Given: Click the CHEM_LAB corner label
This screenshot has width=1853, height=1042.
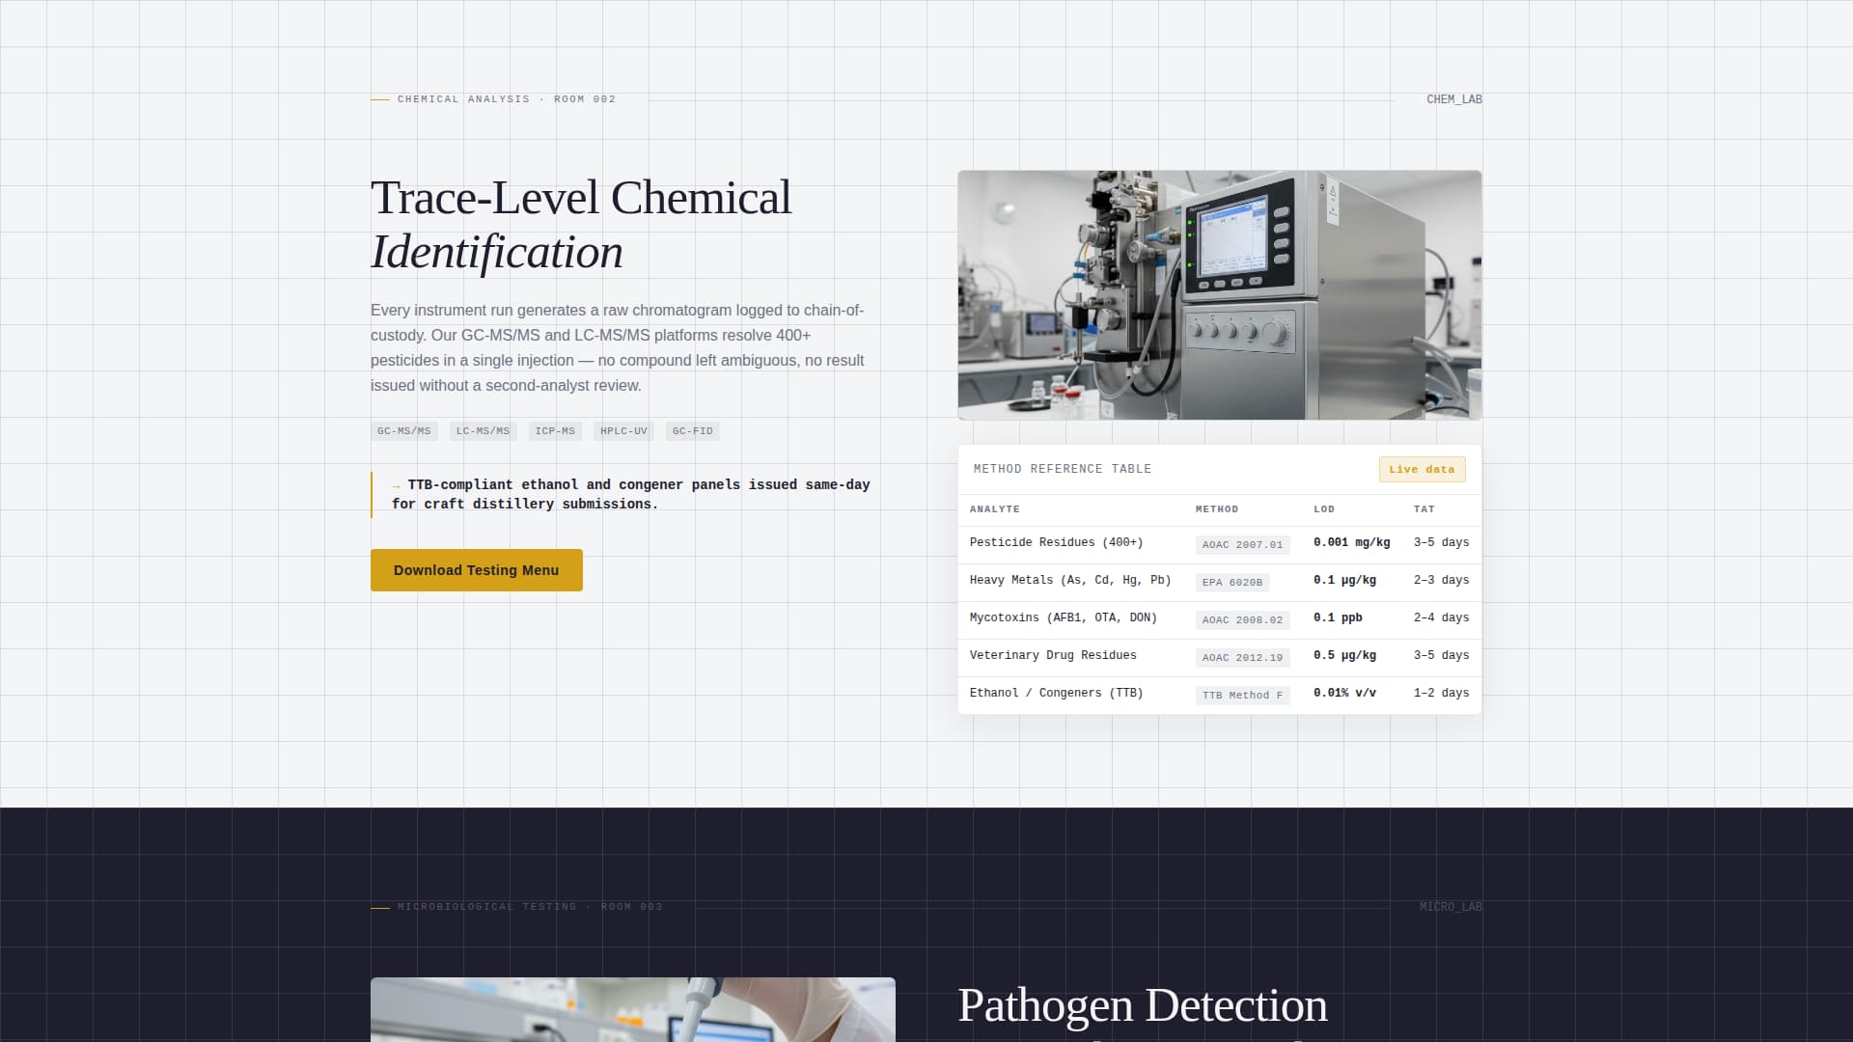Looking at the screenshot, I should pyautogui.click(x=1454, y=99).
